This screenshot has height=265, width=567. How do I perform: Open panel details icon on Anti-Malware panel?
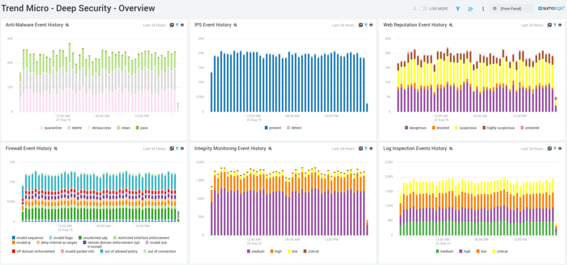(172, 25)
